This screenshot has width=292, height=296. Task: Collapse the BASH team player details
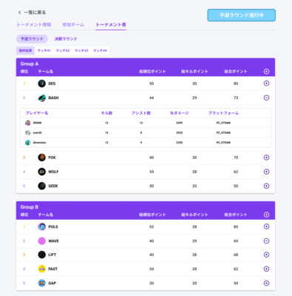tap(266, 98)
